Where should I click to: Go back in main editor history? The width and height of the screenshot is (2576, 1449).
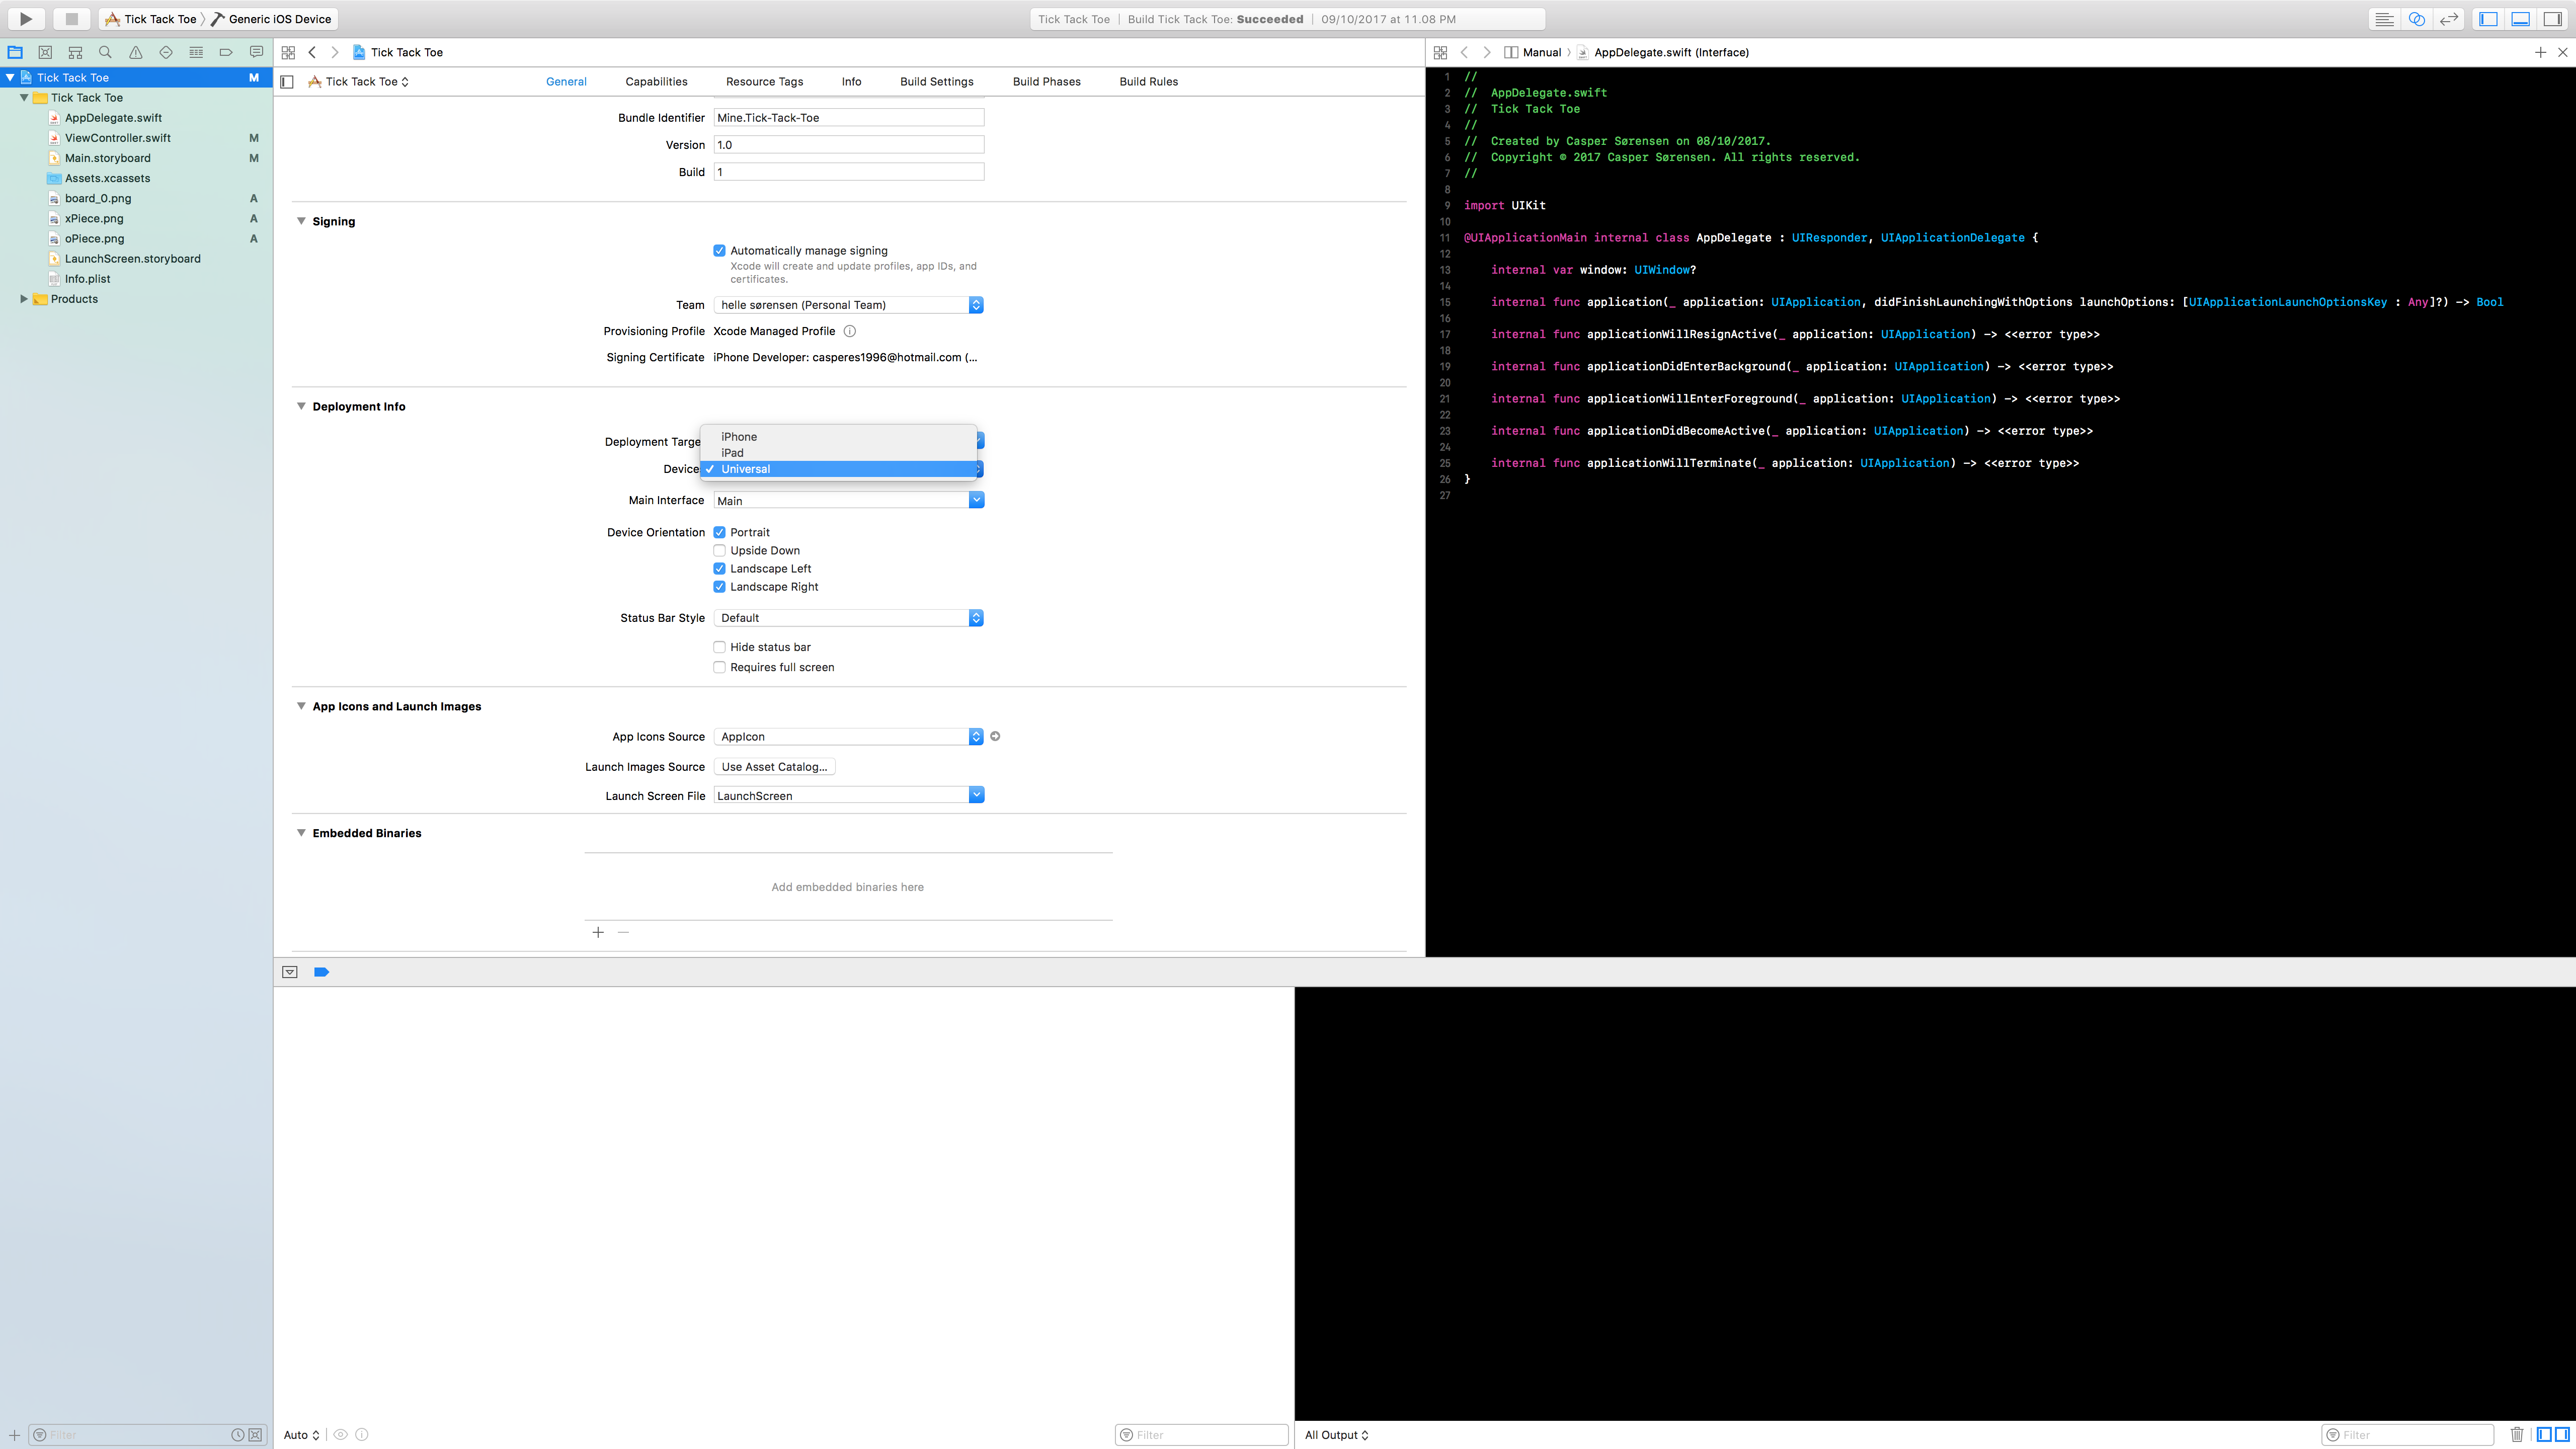coord(313,52)
